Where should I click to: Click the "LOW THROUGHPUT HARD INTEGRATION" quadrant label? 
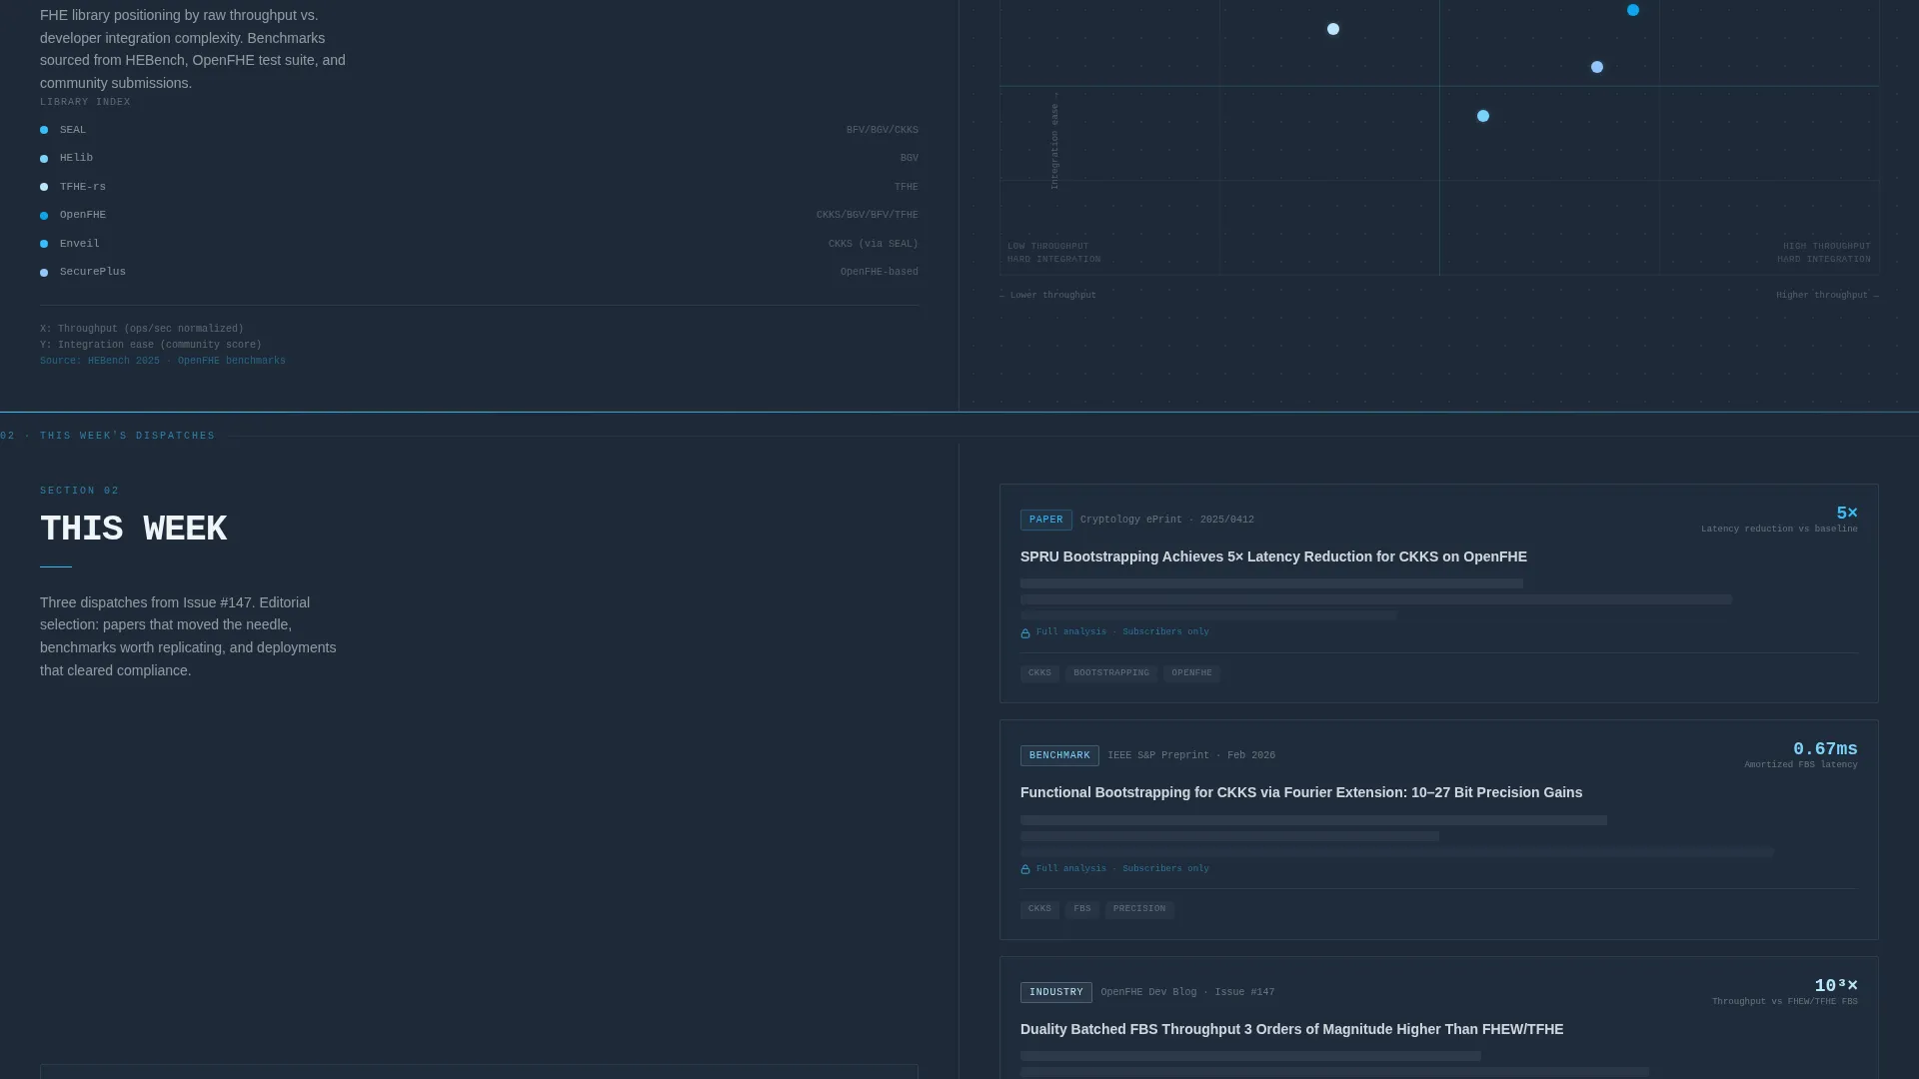click(x=1053, y=253)
